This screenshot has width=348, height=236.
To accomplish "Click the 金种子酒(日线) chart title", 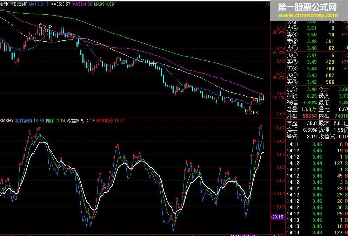I will coord(14,4).
